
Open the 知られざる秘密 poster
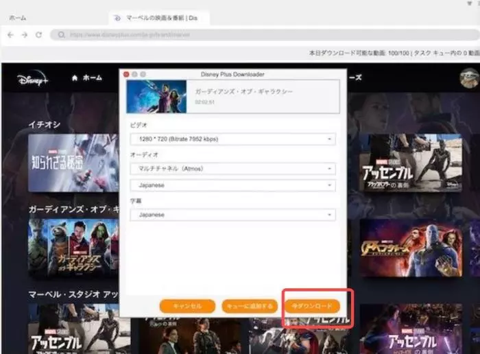coord(73,163)
